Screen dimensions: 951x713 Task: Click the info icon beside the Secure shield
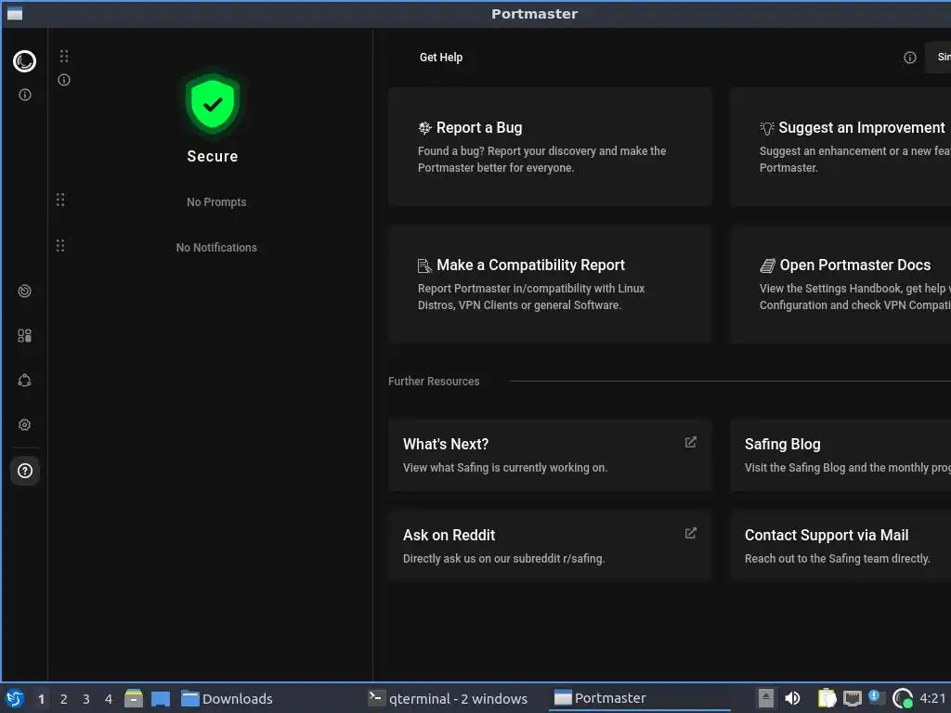click(x=64, y=80)
